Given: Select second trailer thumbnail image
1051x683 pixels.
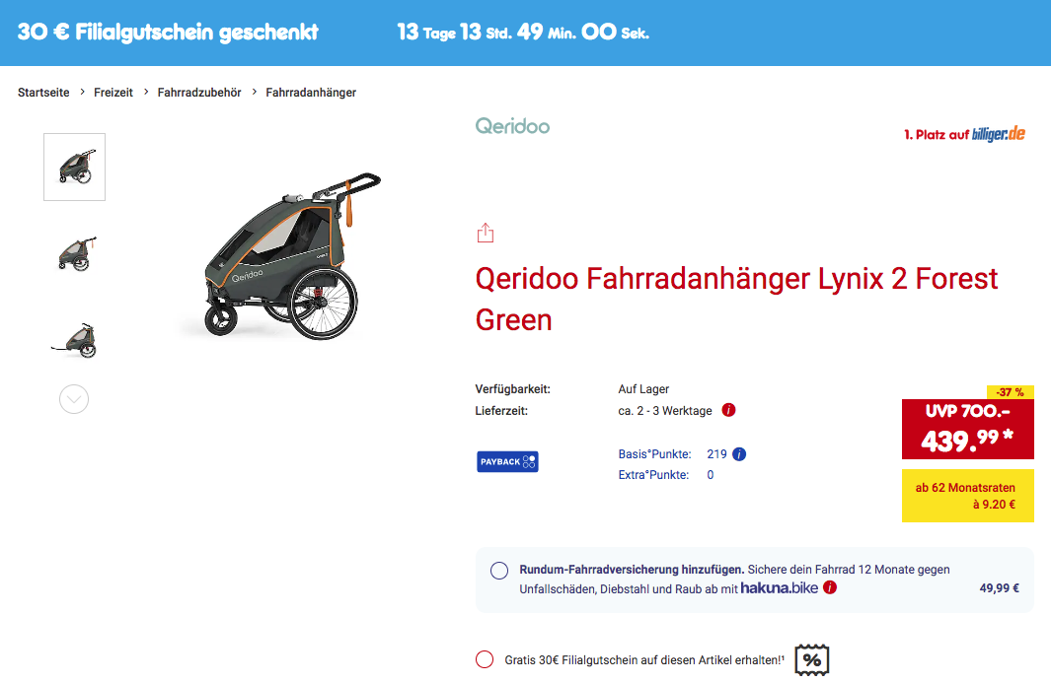Looking at the screenshot, I should coord(76,253).
